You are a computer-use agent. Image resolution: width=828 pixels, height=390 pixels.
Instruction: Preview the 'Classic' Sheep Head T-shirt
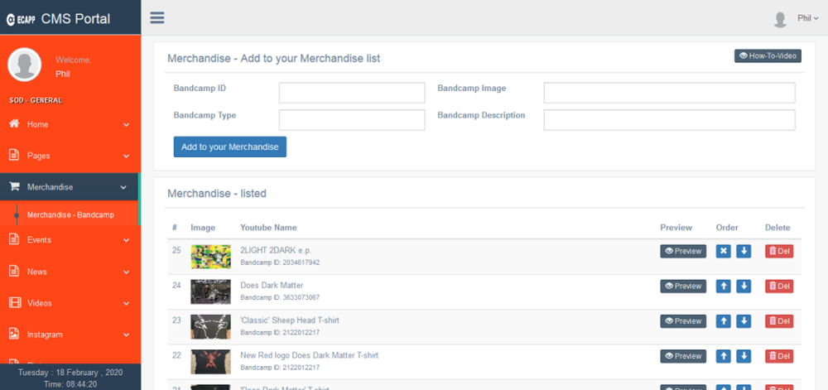[683, 321]
